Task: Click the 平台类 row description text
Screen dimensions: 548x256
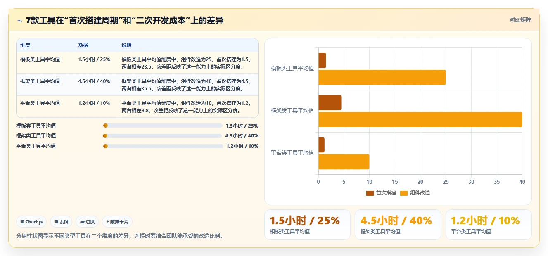Action: point(187,107)
